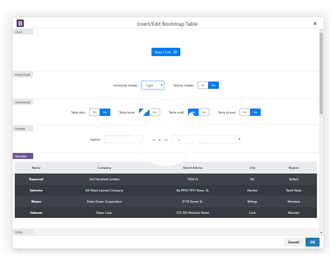Image resolution: width=332 pixels, height=266 pixels.
Task: Select the CODE section tab
Action: point(23,232)
